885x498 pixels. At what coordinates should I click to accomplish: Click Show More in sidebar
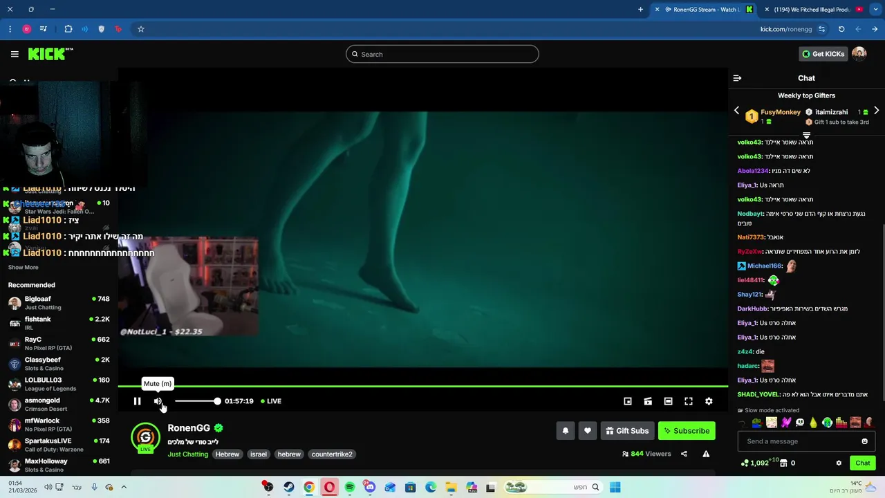[x=23, y=267]
